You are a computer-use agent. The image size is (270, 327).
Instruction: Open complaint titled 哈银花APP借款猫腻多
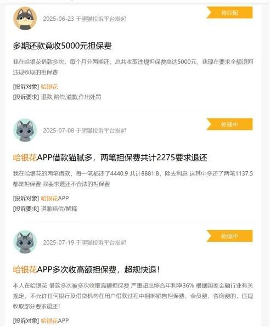coord(110,157)
